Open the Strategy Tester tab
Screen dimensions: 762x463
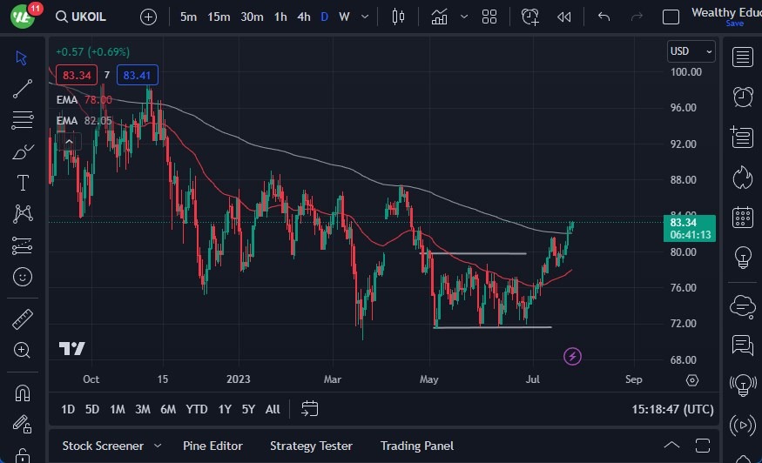click(311, 446)
